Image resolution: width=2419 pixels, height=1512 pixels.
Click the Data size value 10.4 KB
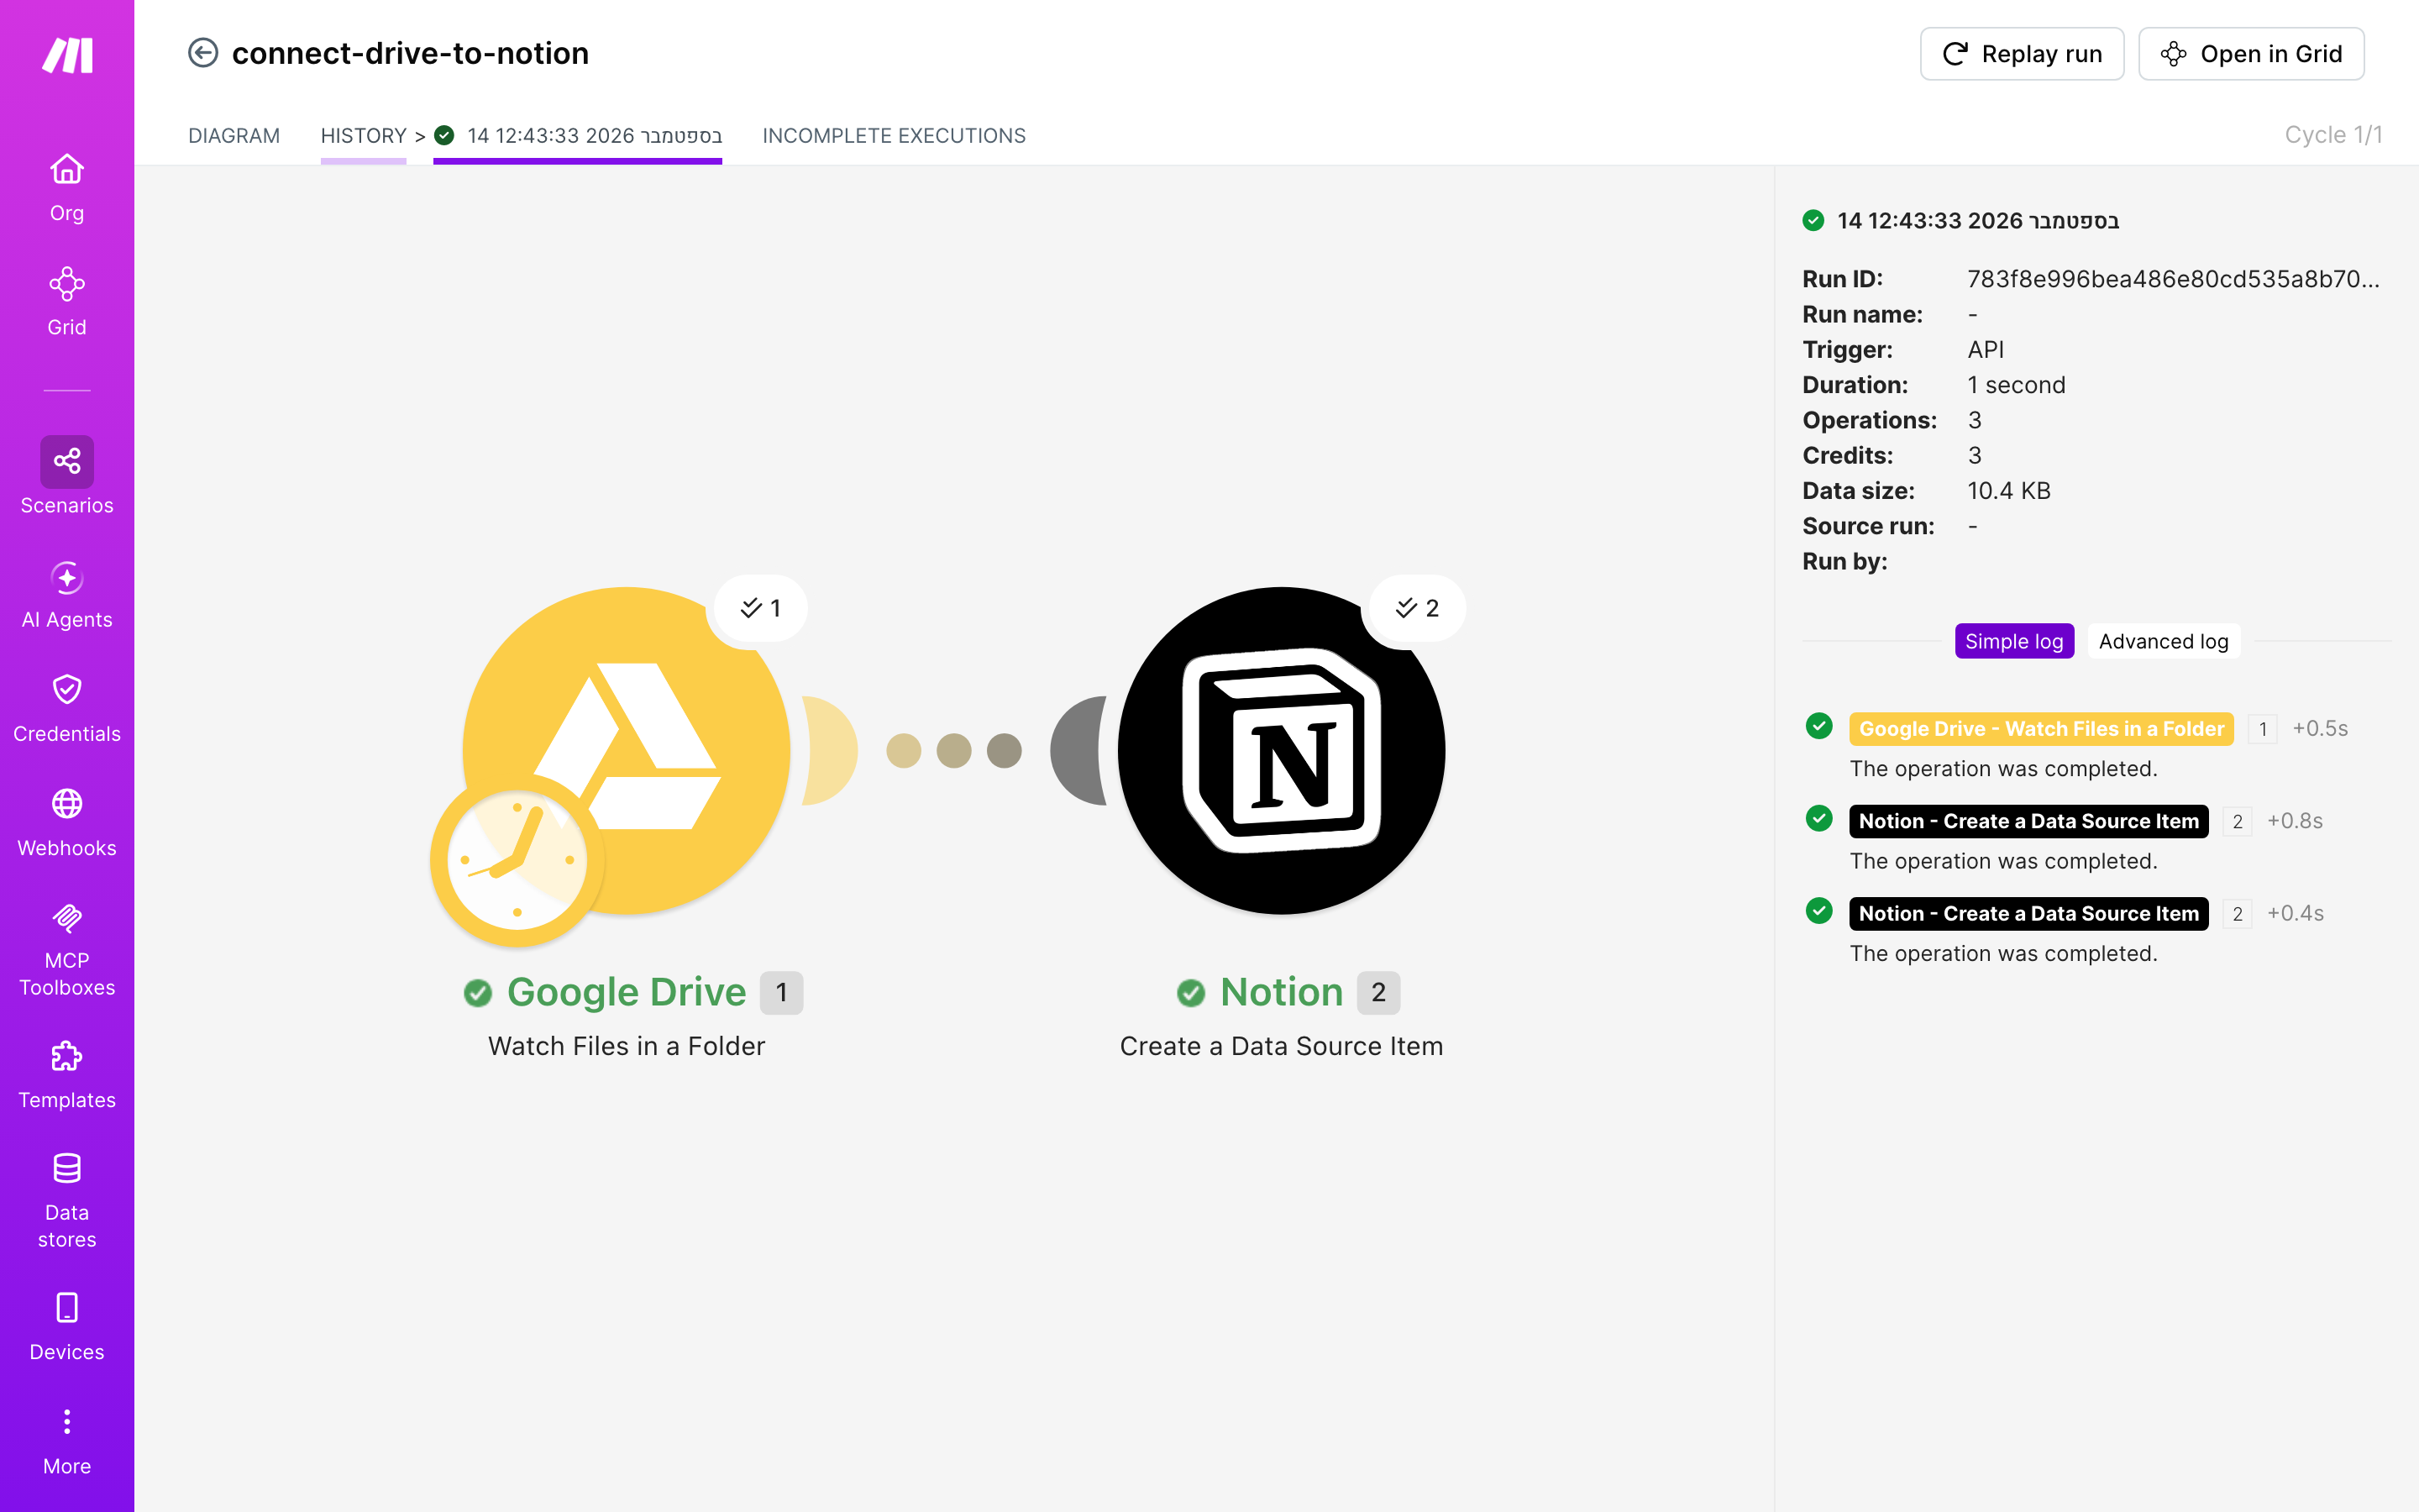click(x=2008, y=491)
